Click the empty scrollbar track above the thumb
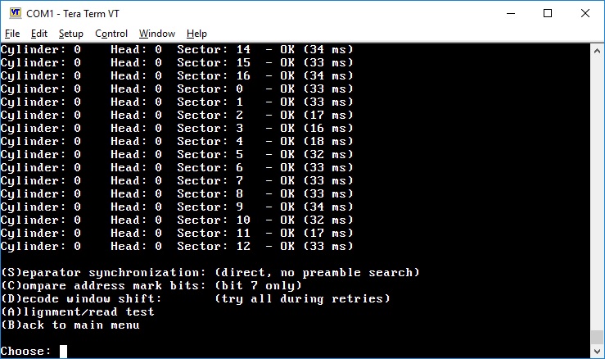This screenshot has width=605, height=359. pos(597,189)
